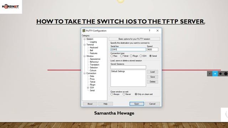Open the SSH category in tree
The height and width of the screenshot is (128, 228).
[x=92, y=88]
